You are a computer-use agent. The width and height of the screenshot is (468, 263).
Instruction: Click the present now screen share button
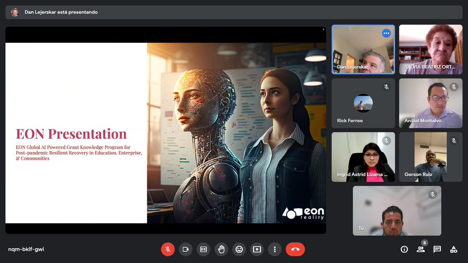[x=257, y=249]
